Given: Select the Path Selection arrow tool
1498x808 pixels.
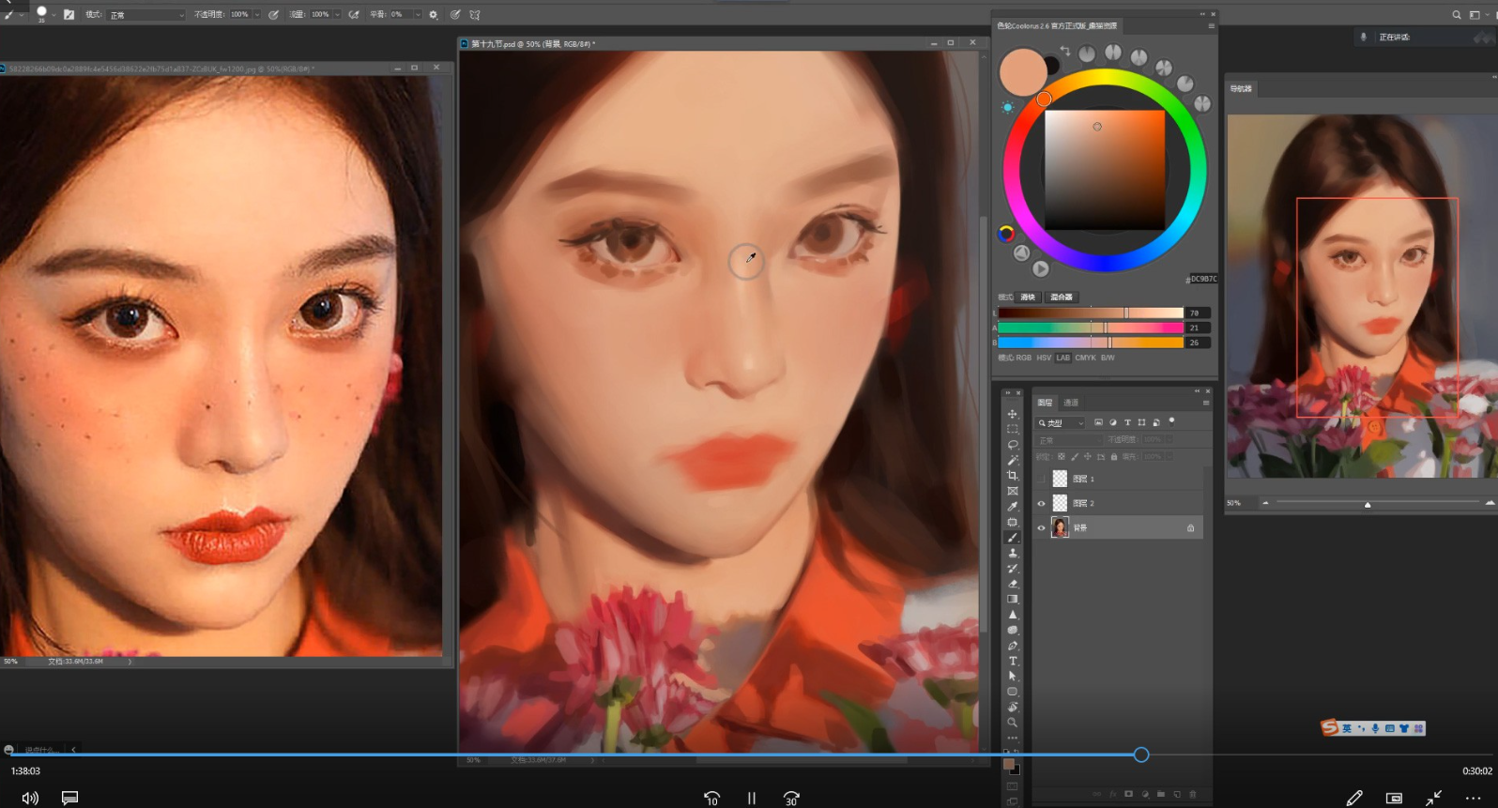Looking at the screenshot, I should click(1012, 676).
